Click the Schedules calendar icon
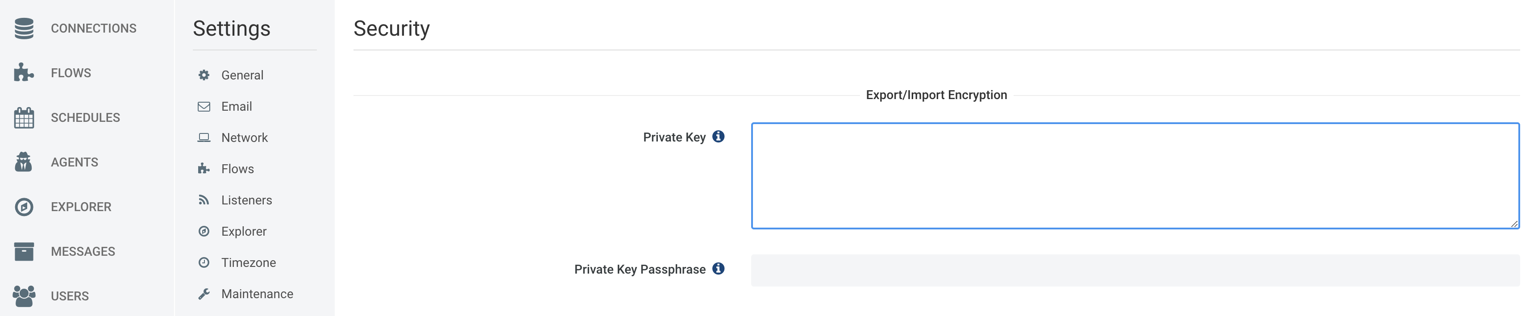Screen dimensions: 1538x316 click(24, 117)
